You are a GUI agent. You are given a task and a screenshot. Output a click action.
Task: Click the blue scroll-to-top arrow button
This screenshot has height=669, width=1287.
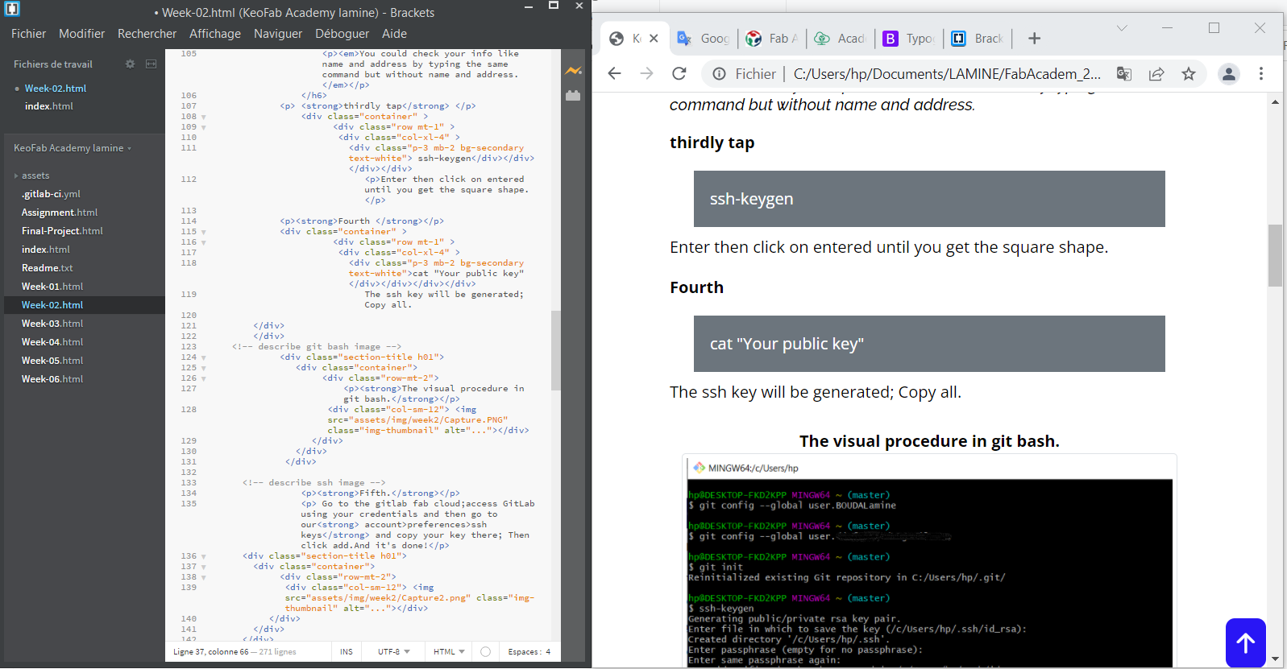[1246, 642]
